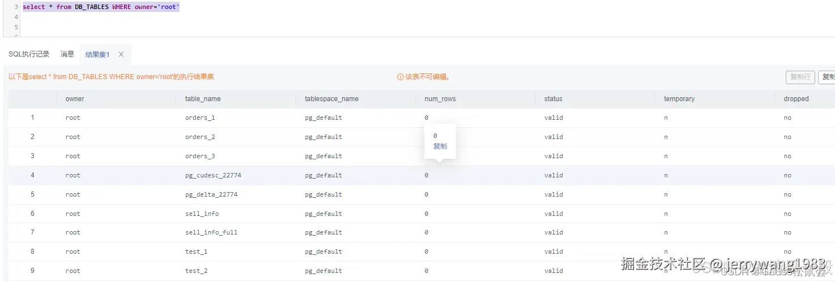Click row number 1 in the result grid
835x282 pixels.
click(32, 118)
